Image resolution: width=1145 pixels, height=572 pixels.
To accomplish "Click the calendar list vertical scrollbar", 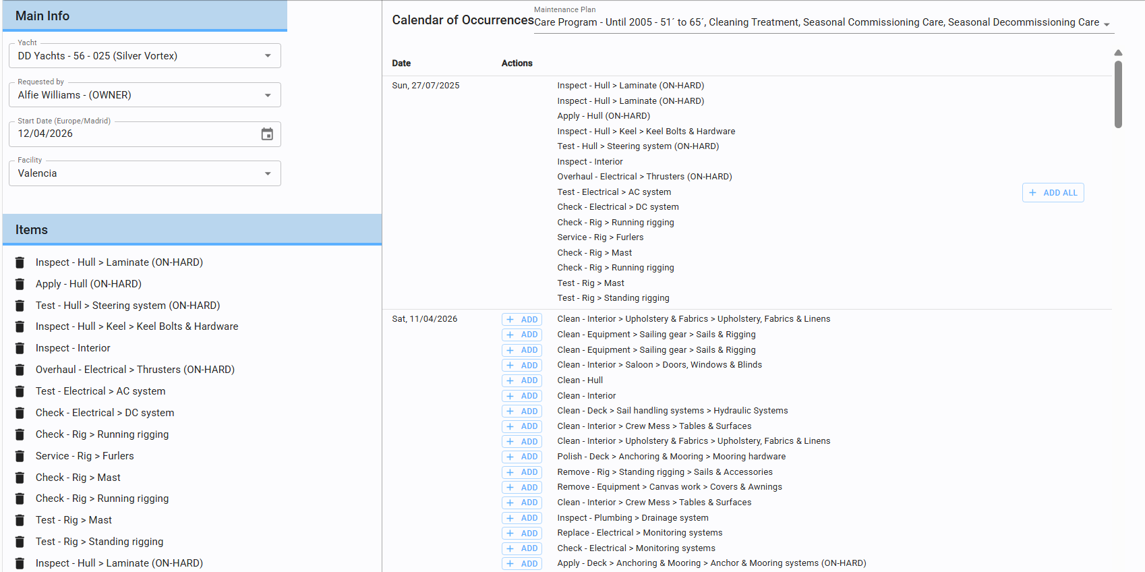I will pos(1118,94).
